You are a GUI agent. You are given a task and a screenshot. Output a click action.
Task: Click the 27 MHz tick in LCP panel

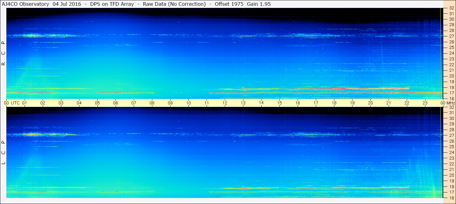point(451,135)
